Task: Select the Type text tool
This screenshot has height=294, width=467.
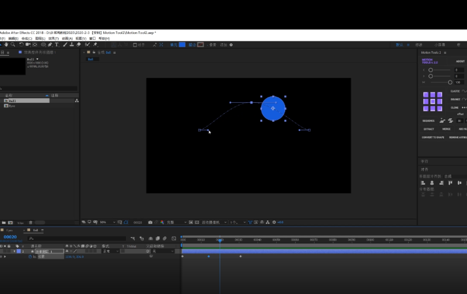Action: [x=57, y=45]
